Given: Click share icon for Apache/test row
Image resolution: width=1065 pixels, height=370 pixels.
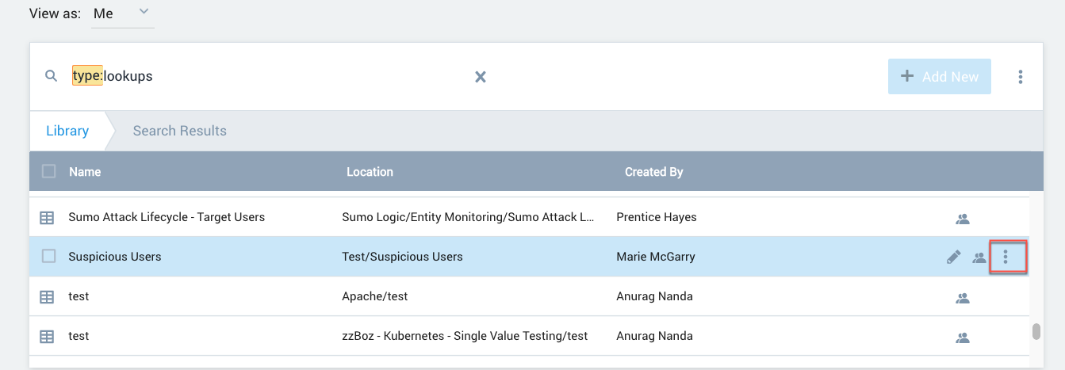Looking at the screenshot, I should 963,298.
